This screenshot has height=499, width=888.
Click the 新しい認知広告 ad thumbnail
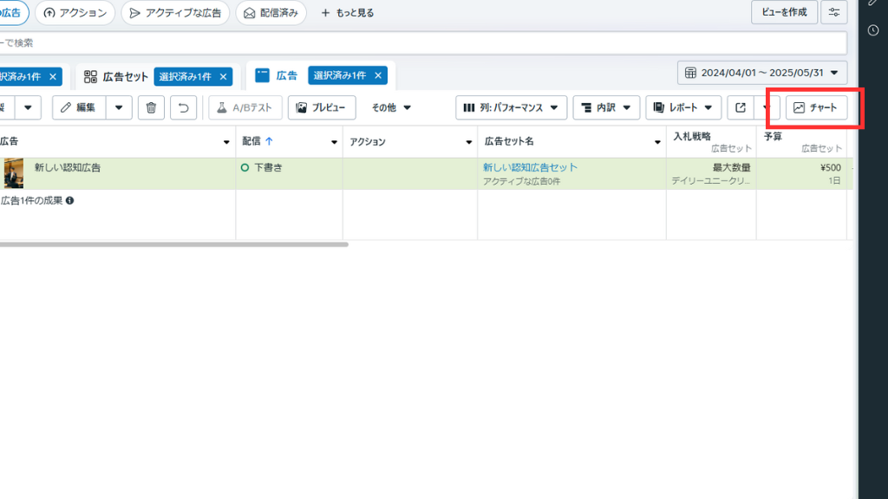(x=13, y=173)
